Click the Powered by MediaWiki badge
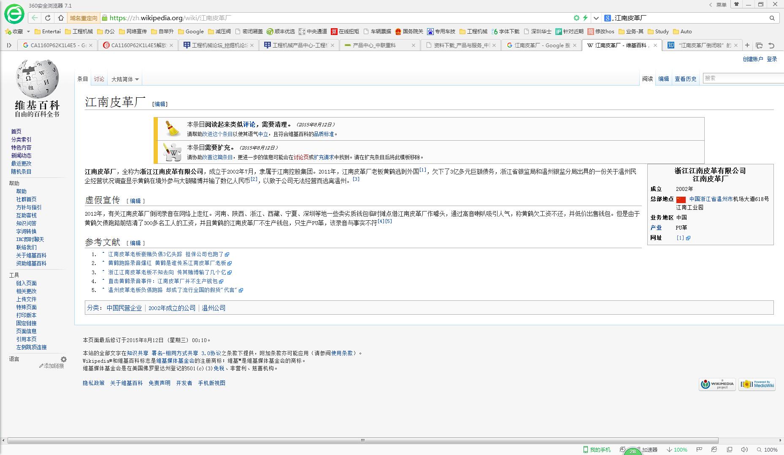The image size is (784, 455). click(x=757, y=384)
